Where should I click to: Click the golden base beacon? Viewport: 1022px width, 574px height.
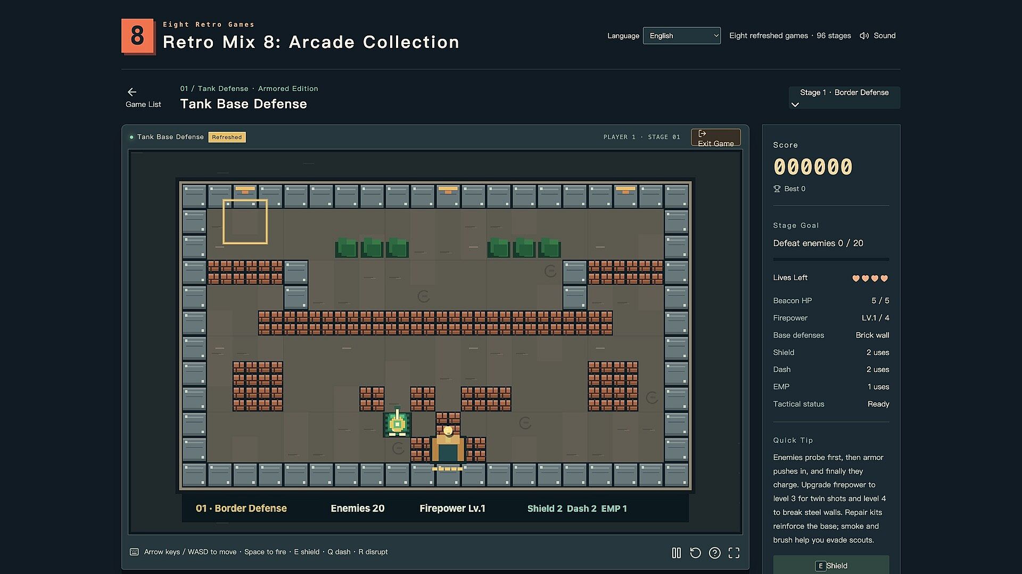(x=448, y=445)
